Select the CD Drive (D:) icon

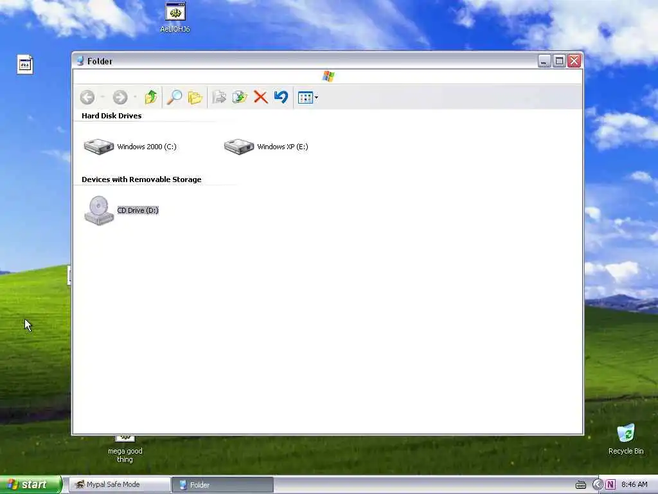(98, 210)
